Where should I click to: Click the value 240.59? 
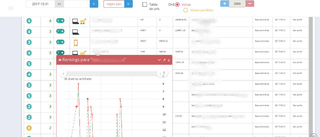point(178,116)
